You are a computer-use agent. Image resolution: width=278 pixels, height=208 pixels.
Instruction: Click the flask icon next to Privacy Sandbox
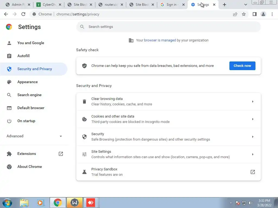(x=84, y=172)
